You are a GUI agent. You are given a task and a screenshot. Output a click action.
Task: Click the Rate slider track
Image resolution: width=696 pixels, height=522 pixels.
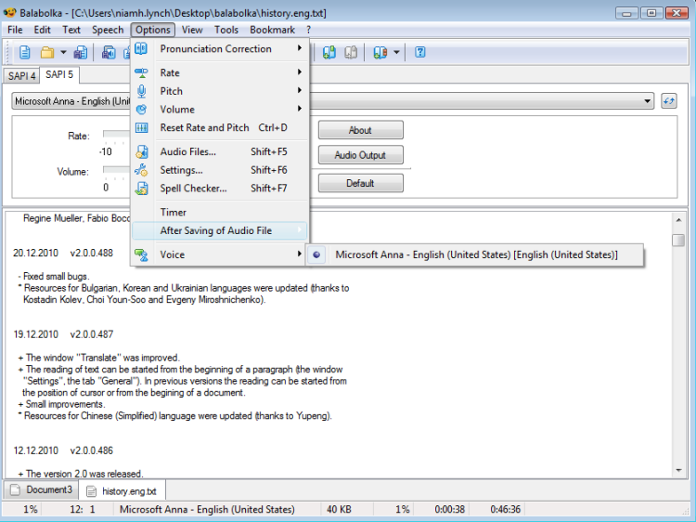[116, 134]
